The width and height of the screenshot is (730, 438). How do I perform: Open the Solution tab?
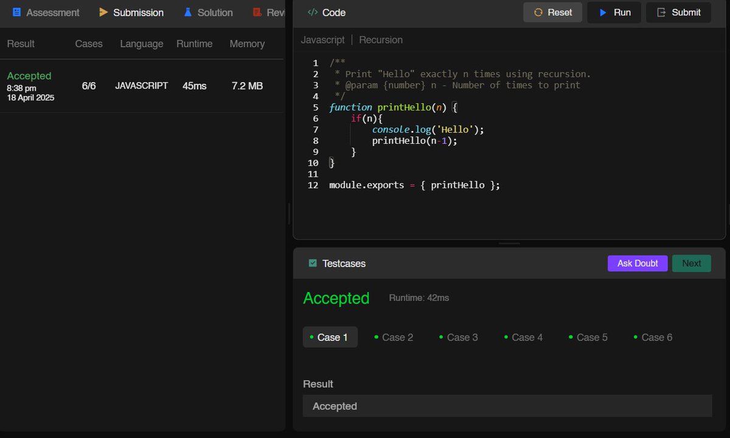pyautogui.click(x=208, y=12)
